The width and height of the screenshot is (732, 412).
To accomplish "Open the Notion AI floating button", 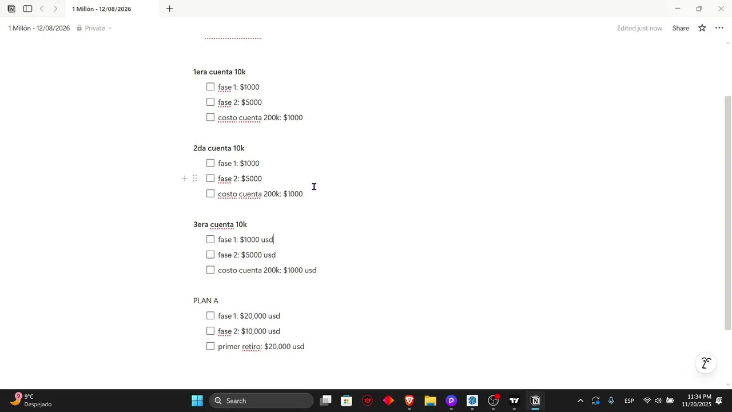I will click(706, 363).
